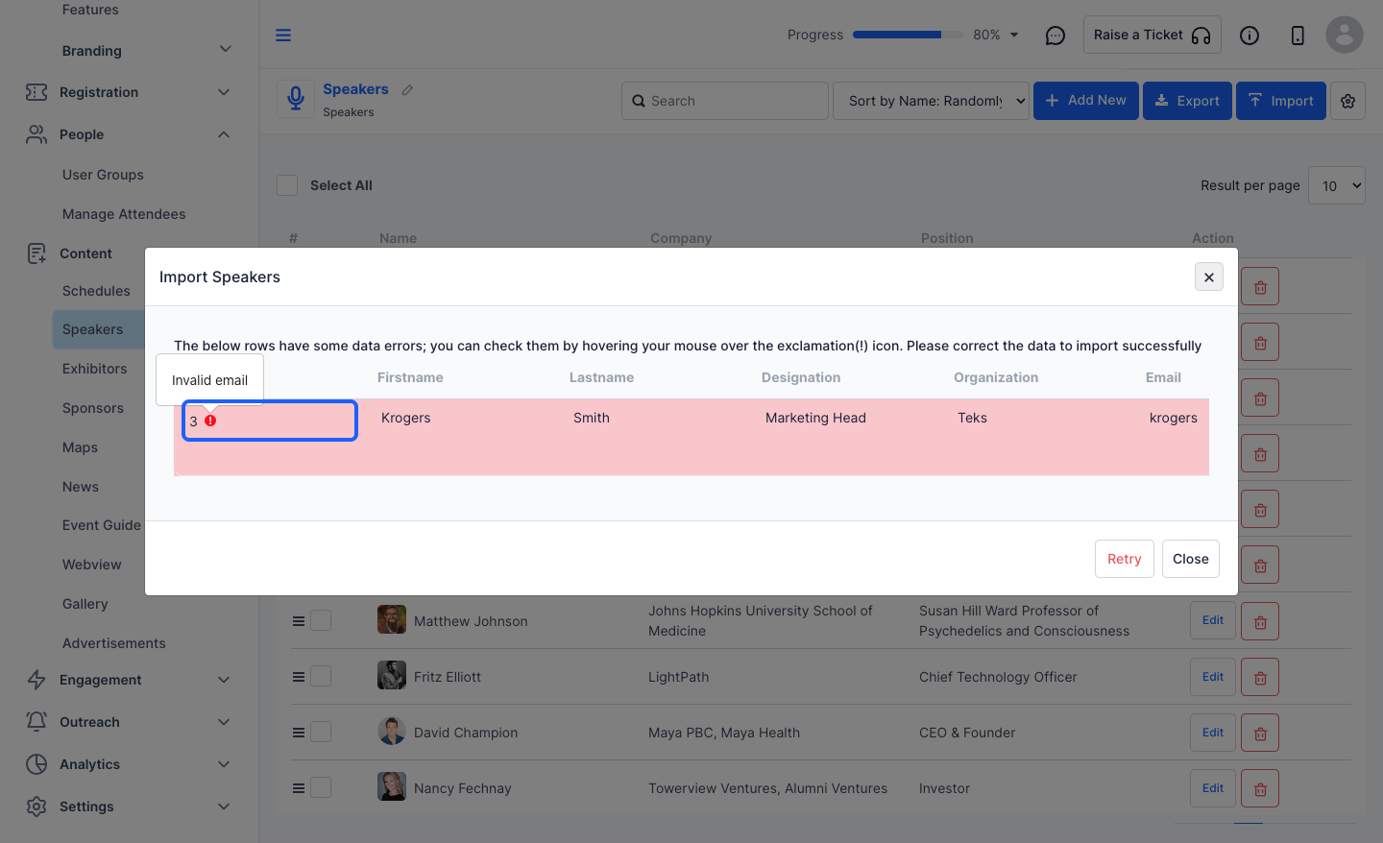Expand the Settings section chevron
Image resolution: width=1383 pixels, height=843 pixels.
(x=224, y=807)
